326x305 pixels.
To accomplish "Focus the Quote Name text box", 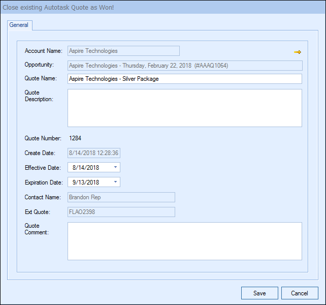I will coord(185,79).
